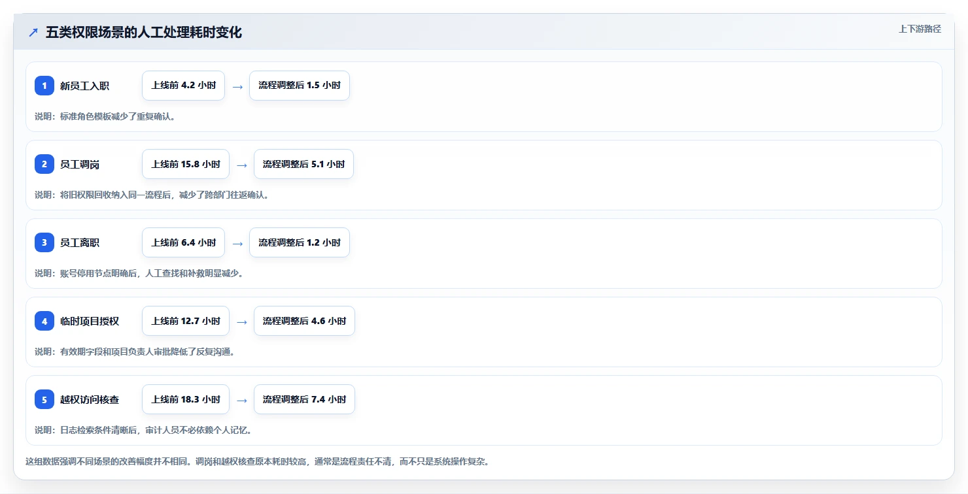Screen dimensions: 968x494
Task: Click the trend arrow icon beside the title
Action: pos(33,33)
